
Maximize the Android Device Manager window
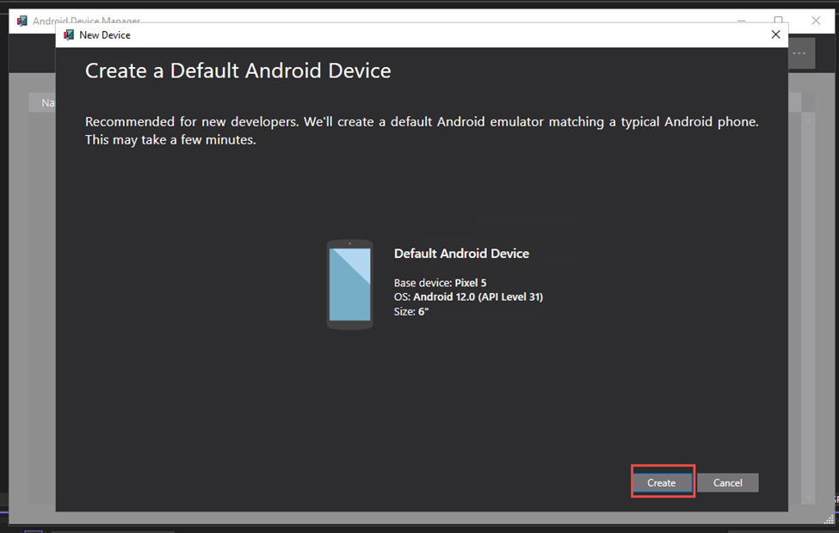click(x=779, y=20)
